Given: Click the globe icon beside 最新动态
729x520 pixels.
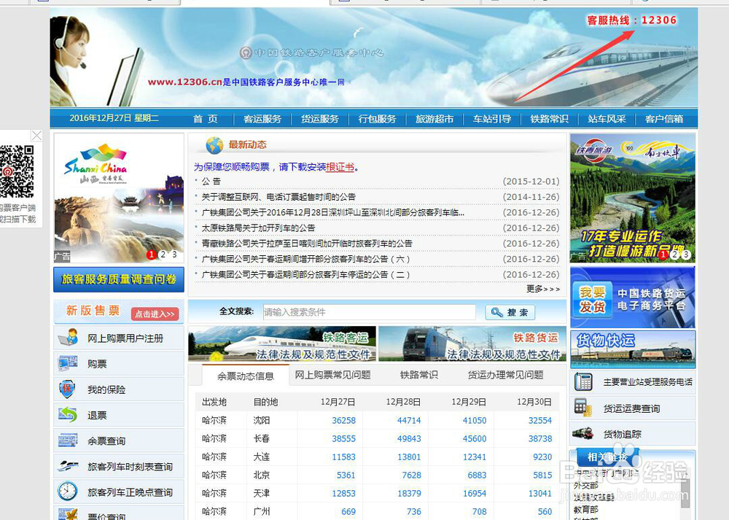Looking at the screenshot, I should (214, 145).
